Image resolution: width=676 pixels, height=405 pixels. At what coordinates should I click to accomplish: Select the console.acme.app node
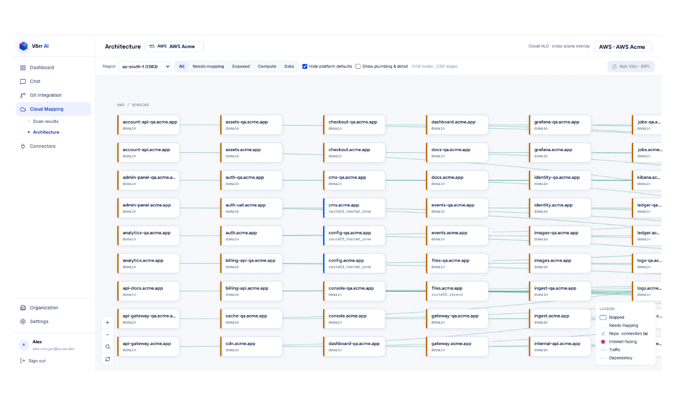(x=354, y=319)
